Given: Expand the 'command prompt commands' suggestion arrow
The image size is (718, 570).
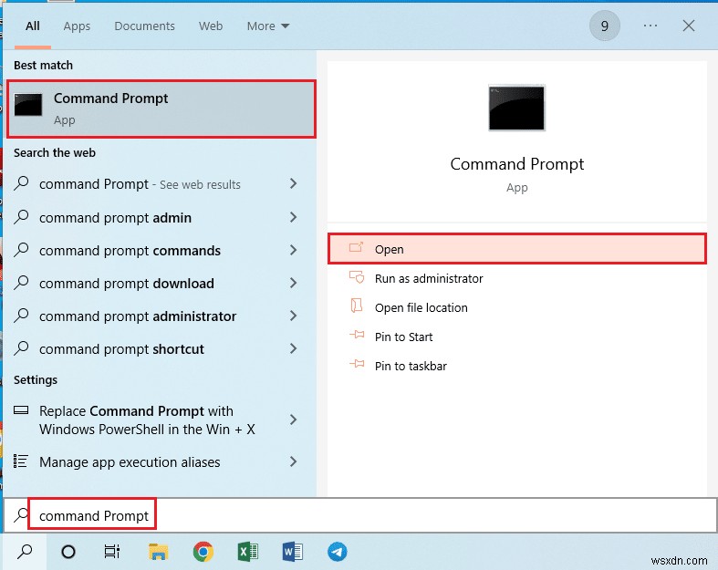Looking at the screenshot, I should click(x=294, y=250).
